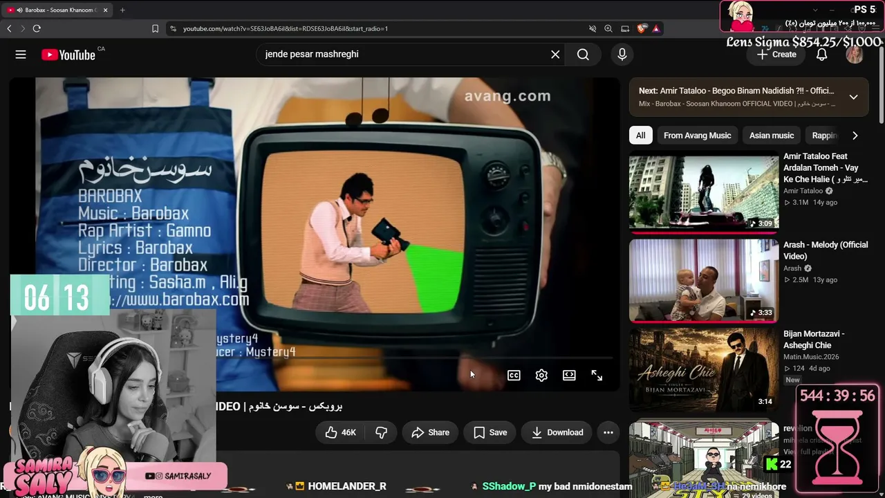
Task: Open the Brave Shields lion icon
Action: 642,28
